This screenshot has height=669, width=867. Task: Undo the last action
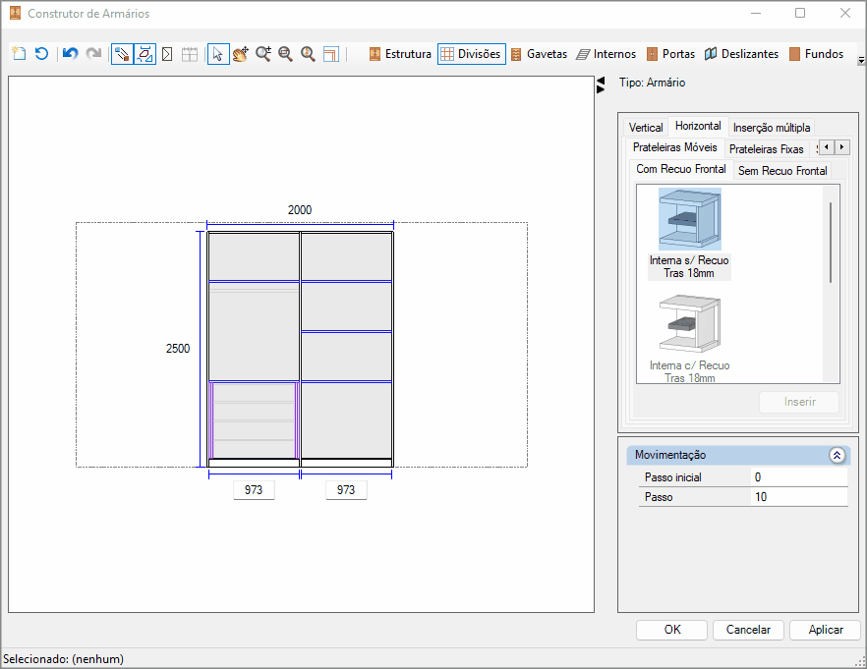pos(70,54)
